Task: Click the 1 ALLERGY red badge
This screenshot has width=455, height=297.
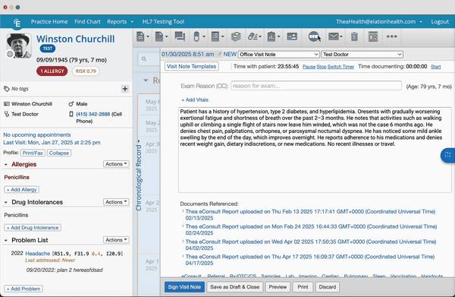Action: (x=52, y=71)
